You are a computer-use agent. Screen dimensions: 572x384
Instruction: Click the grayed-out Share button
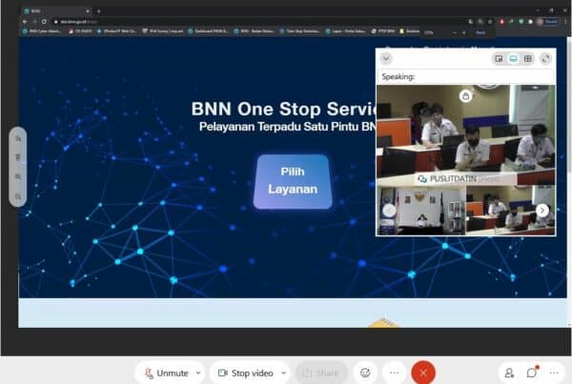tap(321, 373)
